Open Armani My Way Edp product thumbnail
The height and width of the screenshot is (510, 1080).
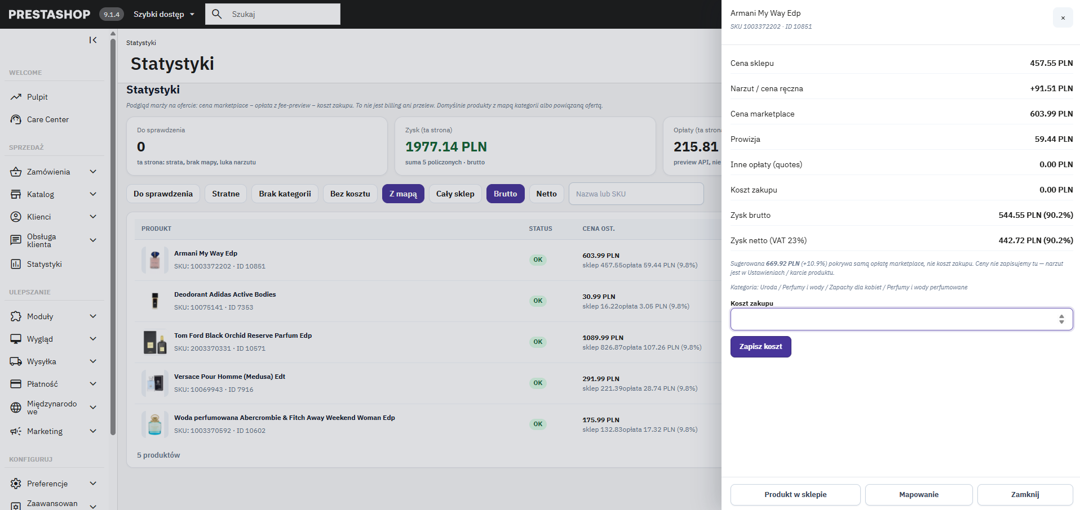[155, 260]
